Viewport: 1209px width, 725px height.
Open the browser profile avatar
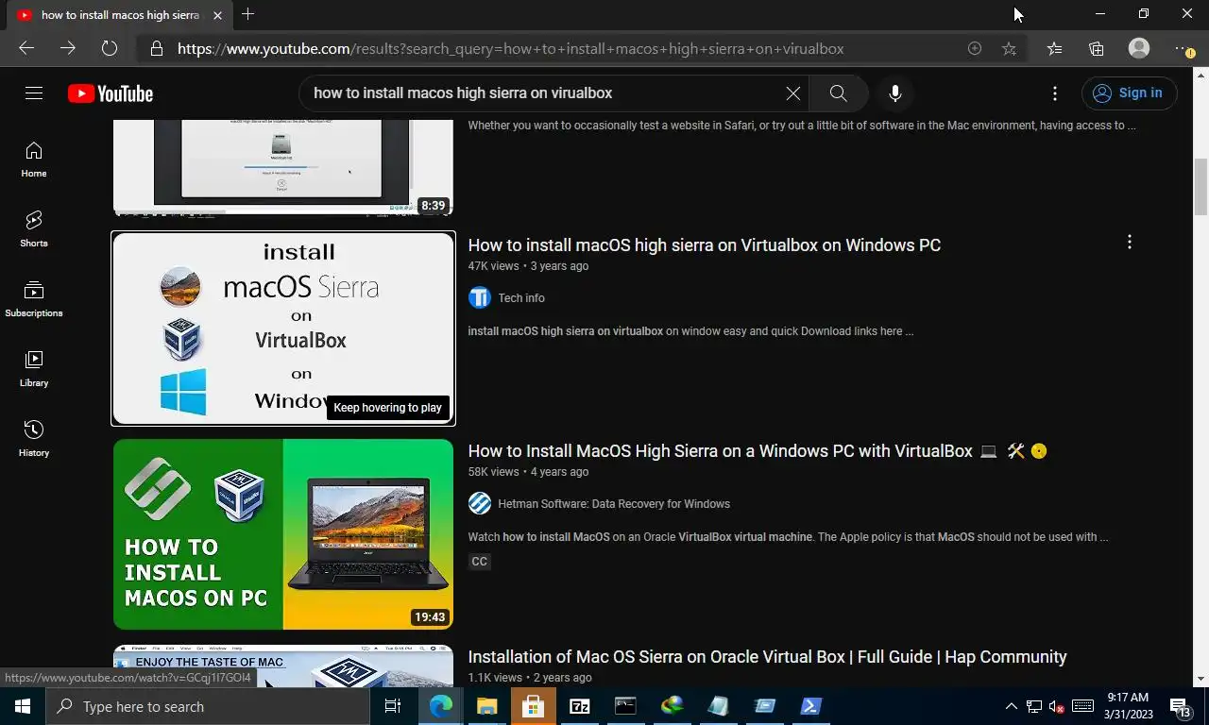tap(1139, 48)
